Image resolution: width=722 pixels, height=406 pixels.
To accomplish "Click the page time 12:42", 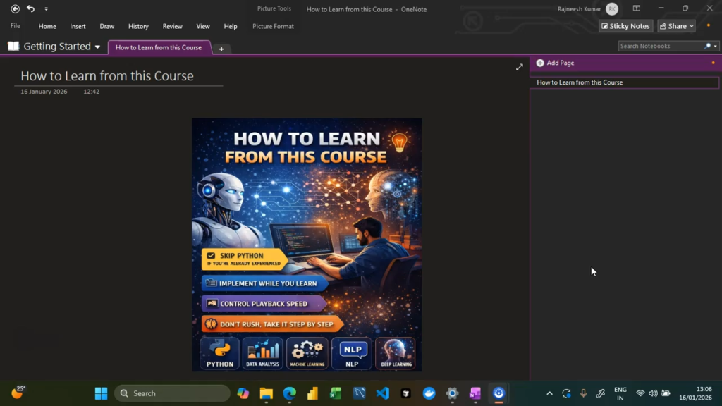I will pyautogui.click(x=91, y=92).
